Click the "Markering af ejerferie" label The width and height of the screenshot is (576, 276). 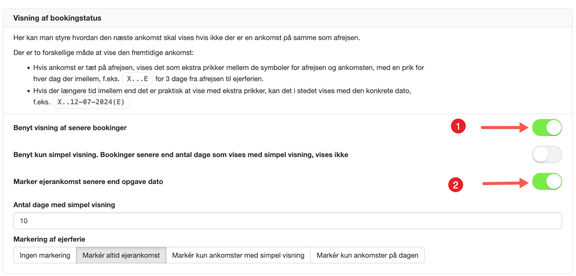(x=49, y=239)
